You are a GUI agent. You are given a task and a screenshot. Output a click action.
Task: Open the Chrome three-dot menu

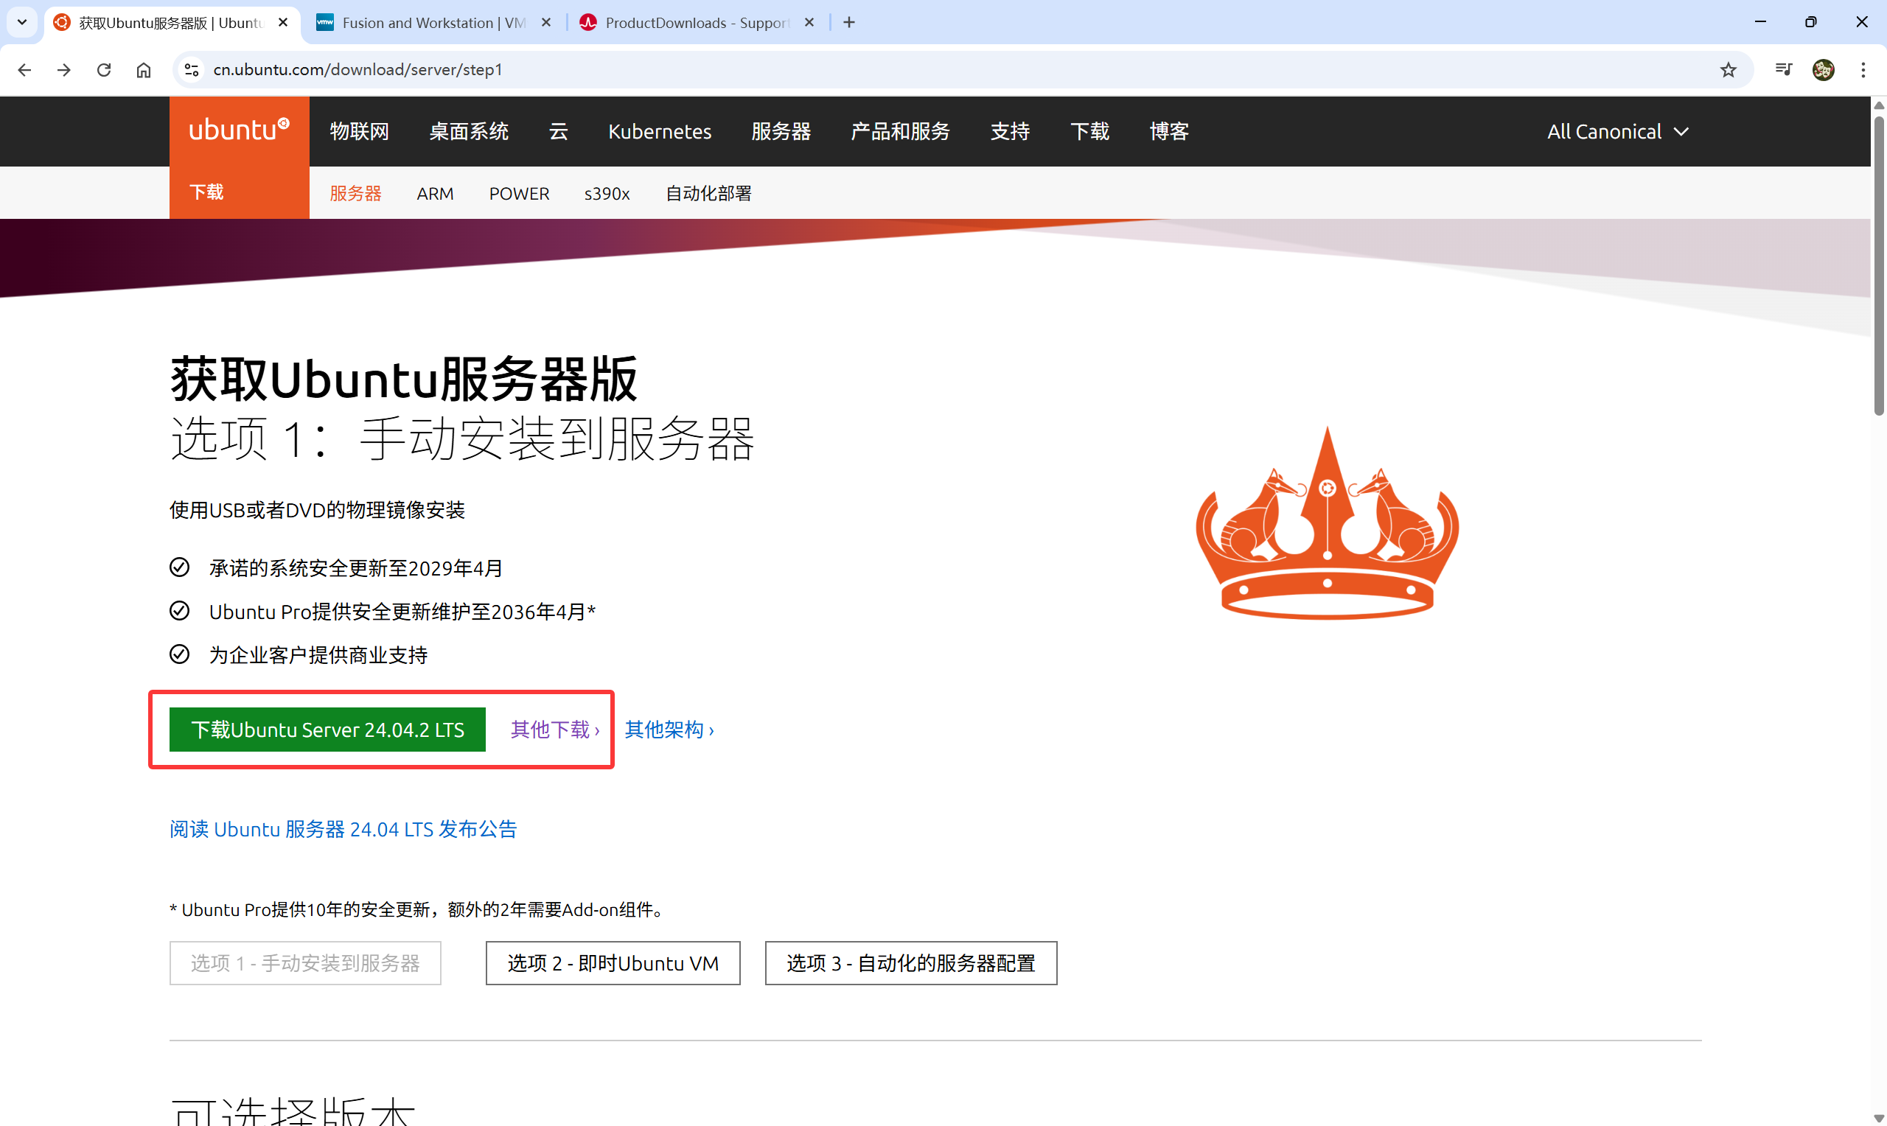[x=1863, y=69]
